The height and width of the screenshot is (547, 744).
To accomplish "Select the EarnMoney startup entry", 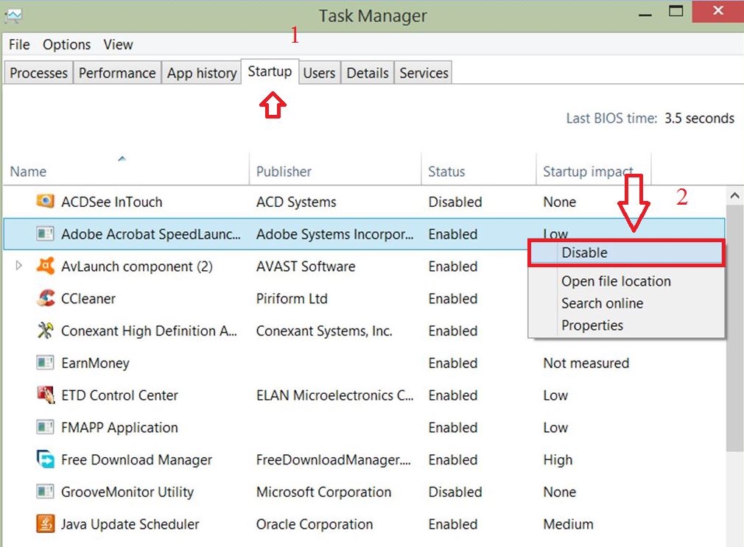I will coord(95,363).
